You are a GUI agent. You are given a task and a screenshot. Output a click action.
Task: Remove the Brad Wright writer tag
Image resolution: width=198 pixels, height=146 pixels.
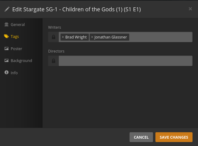coord(63,37)
